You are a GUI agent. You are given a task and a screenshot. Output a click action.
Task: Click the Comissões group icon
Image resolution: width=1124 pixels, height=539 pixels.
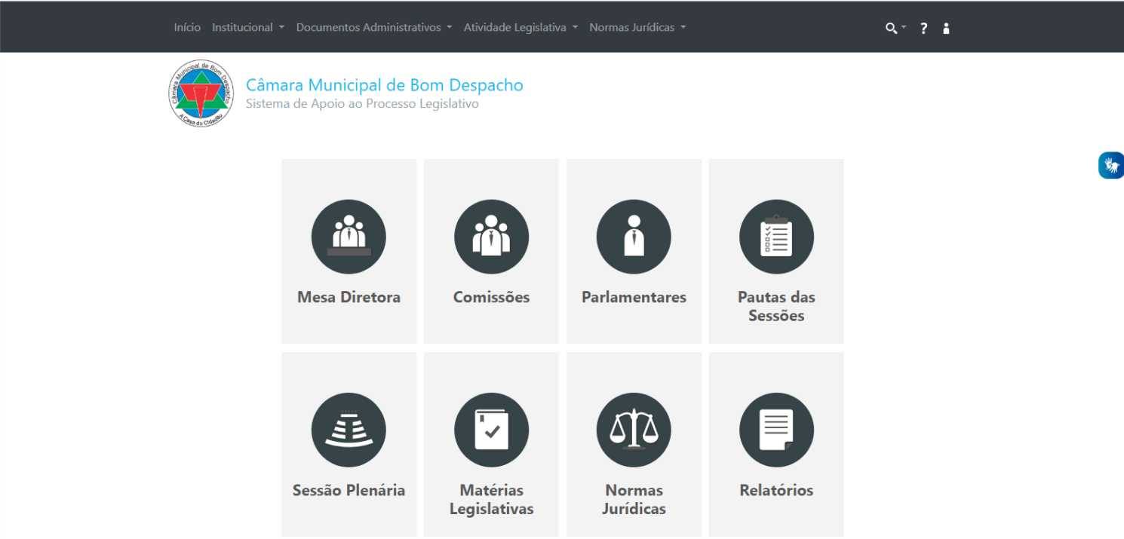491,237
